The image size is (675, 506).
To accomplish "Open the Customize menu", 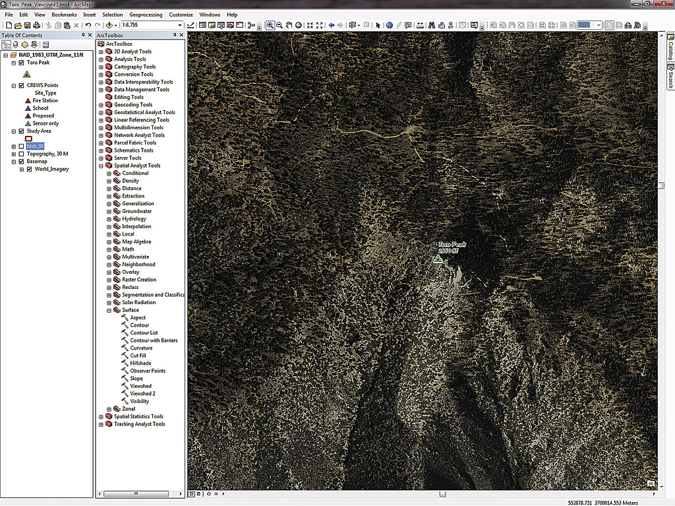I will click(181, 15).
